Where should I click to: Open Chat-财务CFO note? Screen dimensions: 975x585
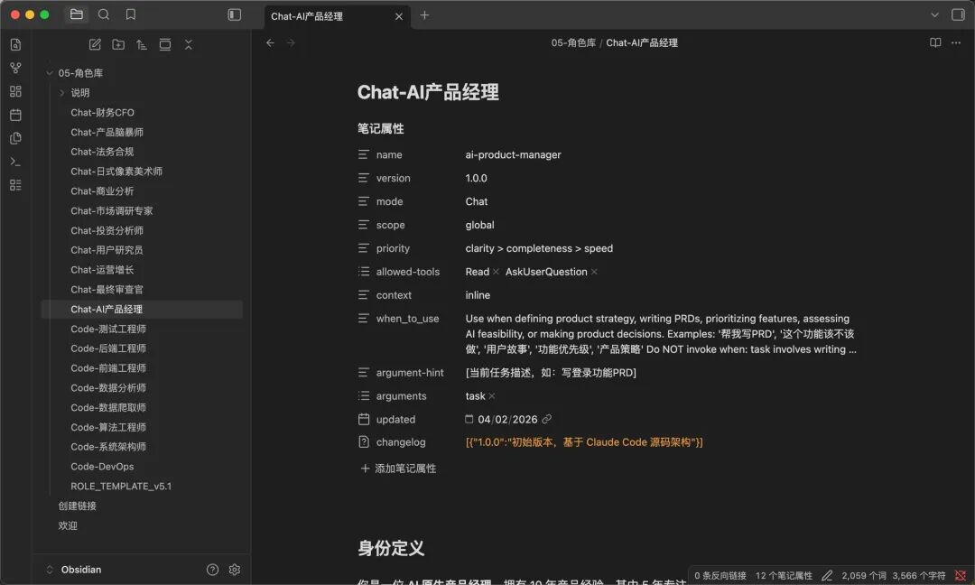click(x=102, y=113)
